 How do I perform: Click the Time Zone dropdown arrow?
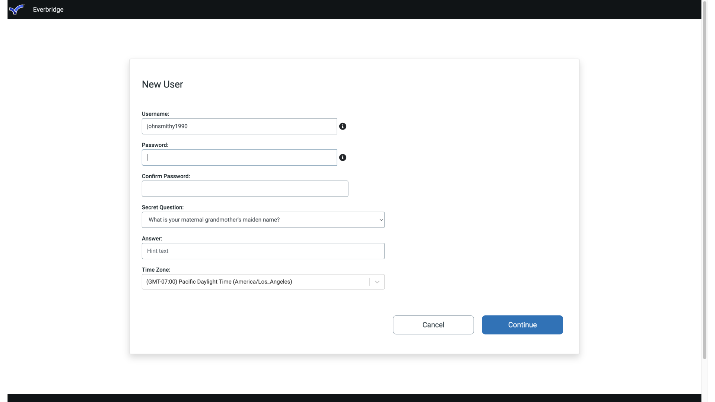377,282
